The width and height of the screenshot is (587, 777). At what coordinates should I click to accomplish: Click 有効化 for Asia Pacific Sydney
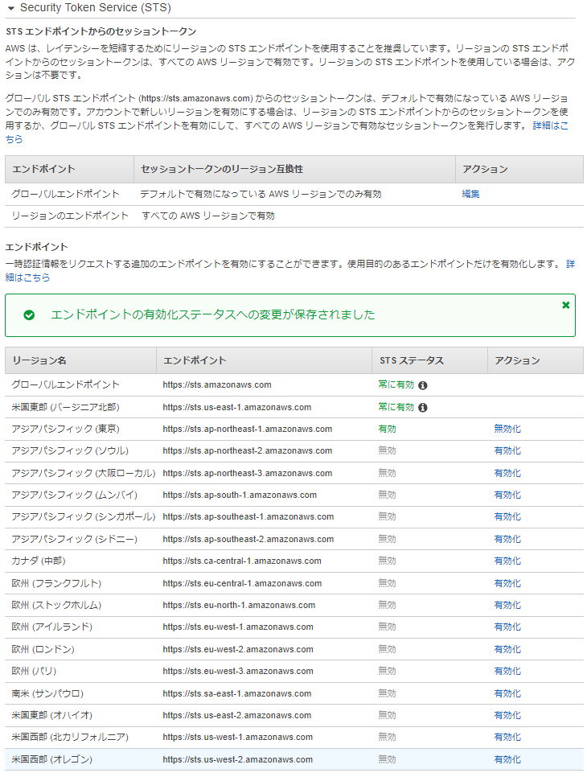507,539
